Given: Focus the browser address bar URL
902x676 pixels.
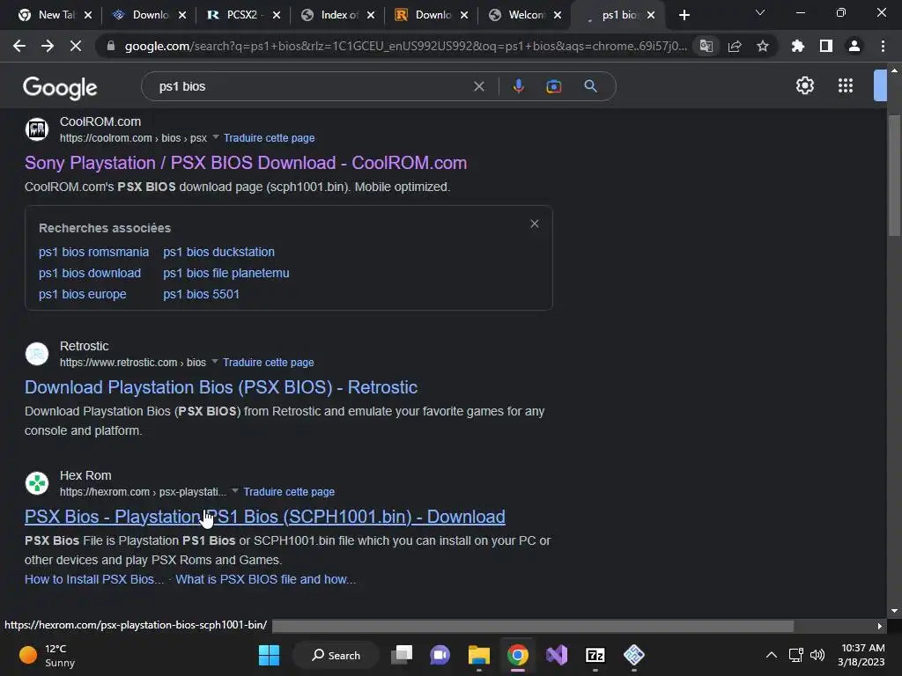Looking at the screenshot, I should pyautogui.click(x=405, y=46).
